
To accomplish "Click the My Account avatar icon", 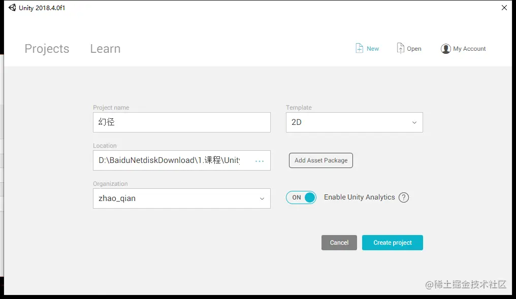I will (445, 49).
